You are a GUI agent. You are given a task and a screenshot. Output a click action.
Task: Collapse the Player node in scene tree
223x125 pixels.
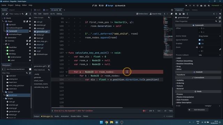(x=4, y=22)
